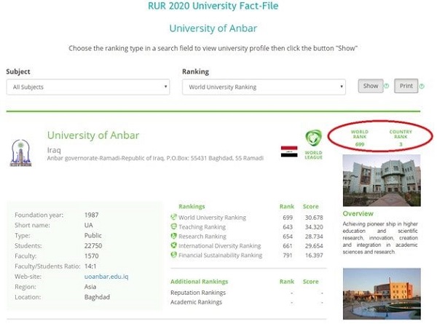Open the Subject dropdown showing All Subjects
This screenshot has height=324, width=437.
tap(88, 87)
